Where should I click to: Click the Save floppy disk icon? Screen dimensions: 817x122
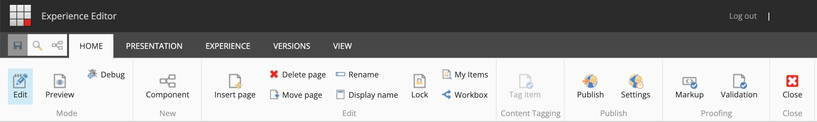18,45
